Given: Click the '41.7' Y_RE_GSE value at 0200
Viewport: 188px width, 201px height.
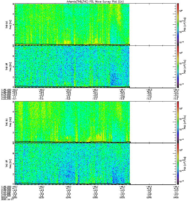Looking at the screenshot, I should click(x=15, y=188).
